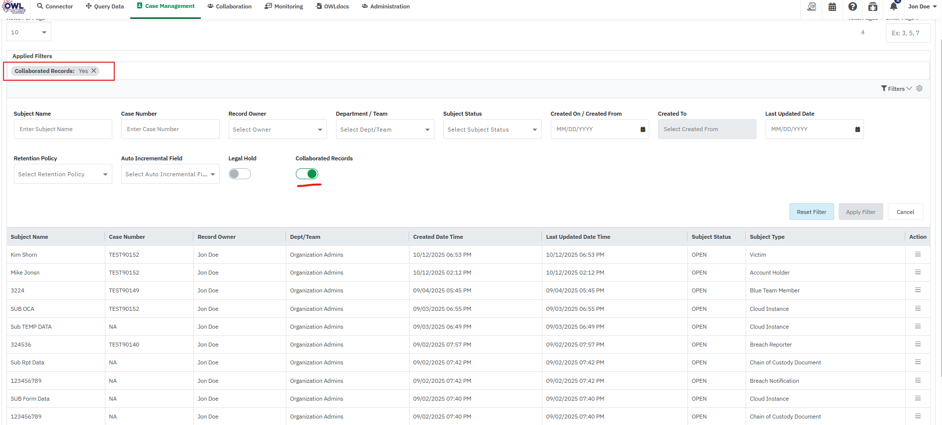Enable the Legal Hold toggle
Viewport: 942px width, 425px height.
coord(240,174)
